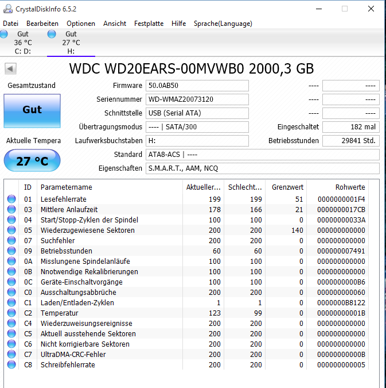Click the Gesamtzustand label

point(32,86)
